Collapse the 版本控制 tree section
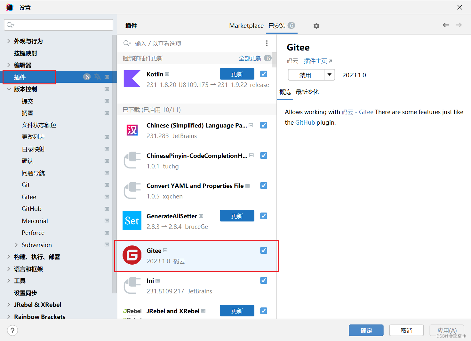471x341 pixels. pyautogui.click(x=9, y=89)
